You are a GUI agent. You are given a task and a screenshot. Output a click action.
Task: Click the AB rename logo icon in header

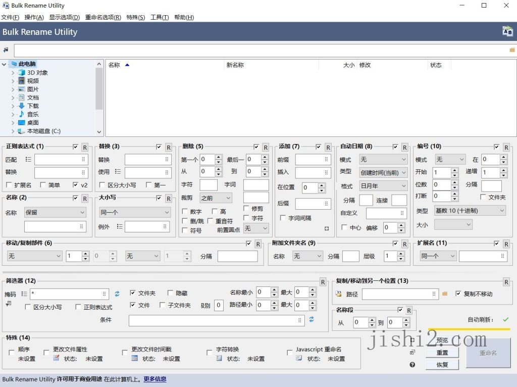point(507,31)
